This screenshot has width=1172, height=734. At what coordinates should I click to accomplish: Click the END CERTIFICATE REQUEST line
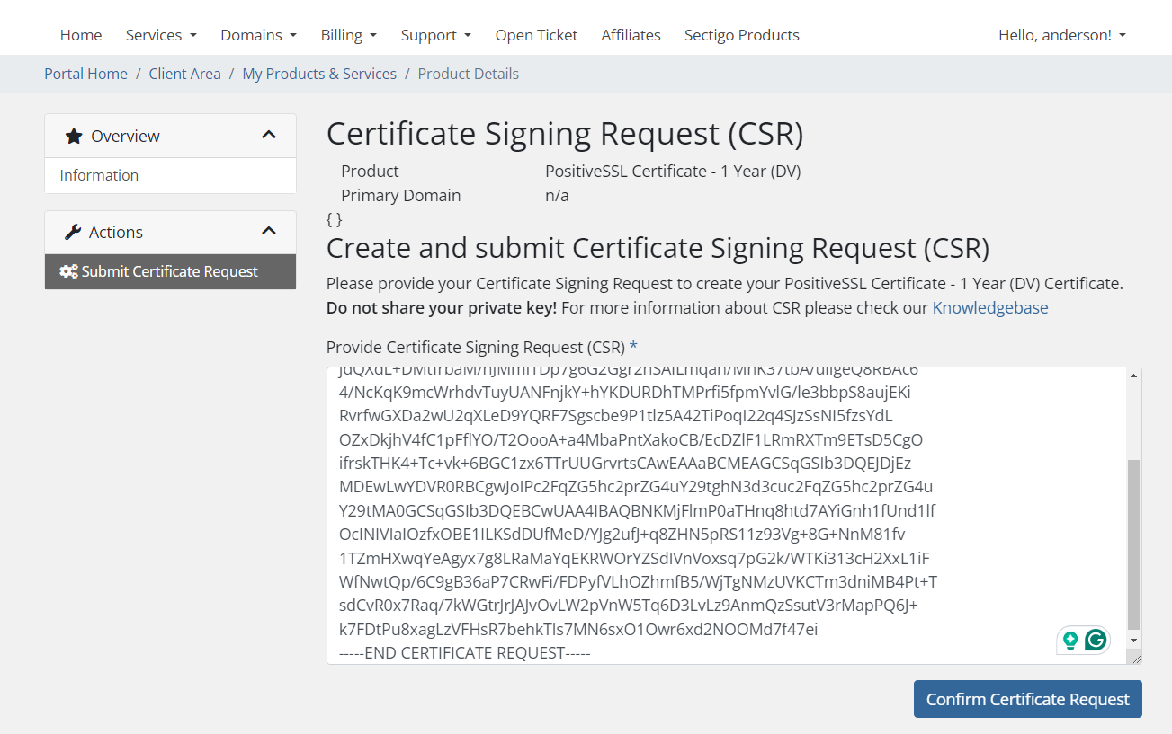[x=465, y=652]
